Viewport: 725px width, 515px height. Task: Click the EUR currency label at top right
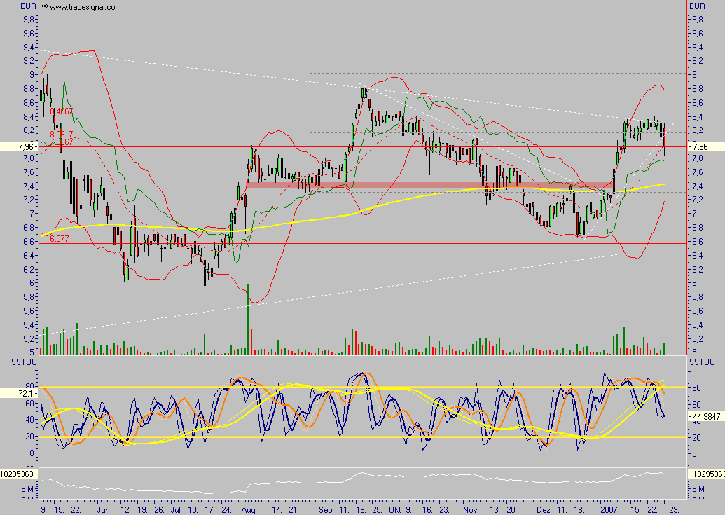pyautogui.click(x=698, y=6)
